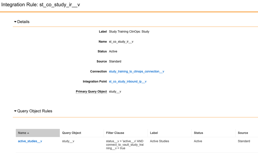Open the active_studies__v rule link
This screenshot has height=155, width=258.
pyautogui.click(x=30, y=141)
